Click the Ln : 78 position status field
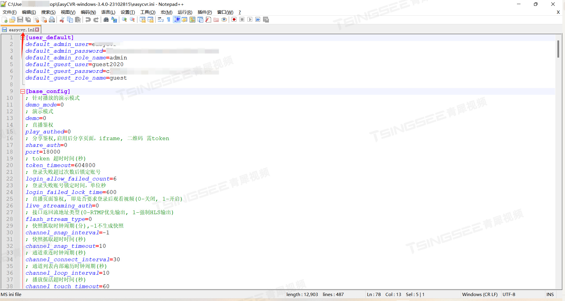 [374, 294]
